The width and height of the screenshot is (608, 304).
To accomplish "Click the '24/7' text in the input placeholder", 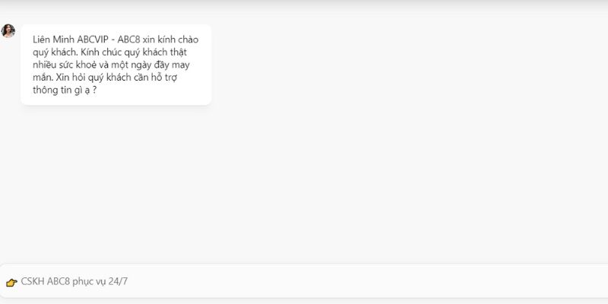I will click(x=118, y=281).
